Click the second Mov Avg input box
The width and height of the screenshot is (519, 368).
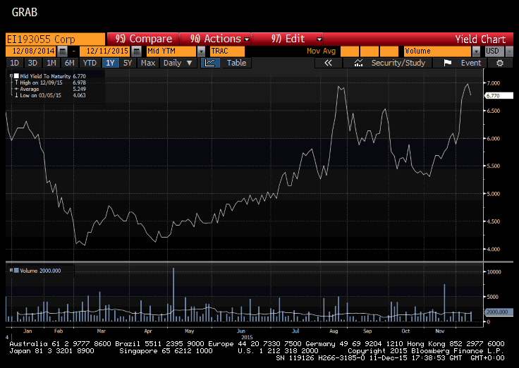point(370,51)
